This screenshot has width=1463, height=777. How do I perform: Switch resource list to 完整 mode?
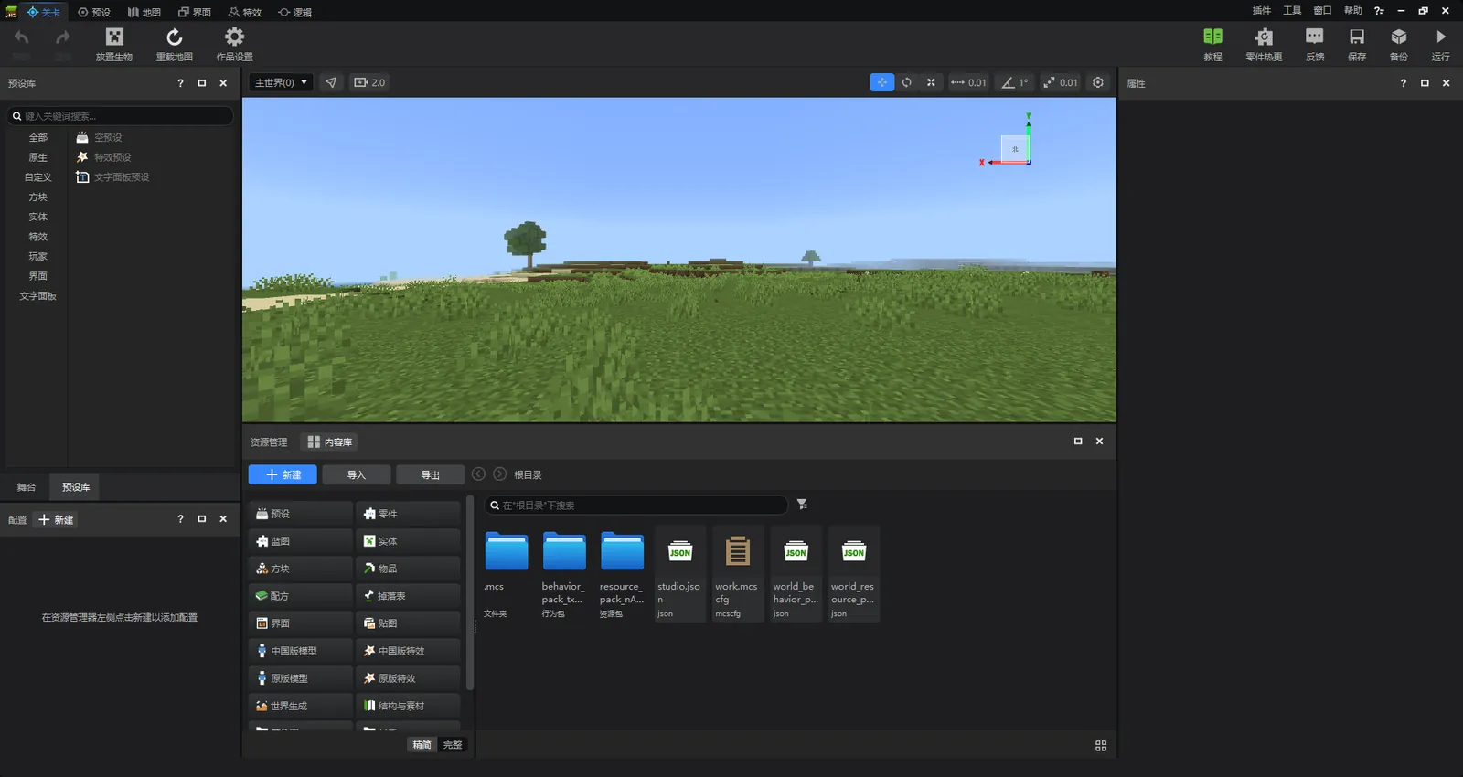tap(453, 745)
